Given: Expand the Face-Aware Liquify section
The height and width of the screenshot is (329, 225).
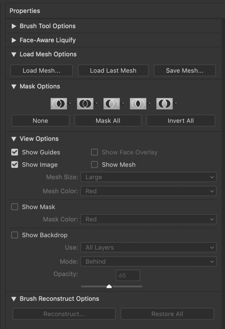Looking at the screenshot, I should pos(14,40).
